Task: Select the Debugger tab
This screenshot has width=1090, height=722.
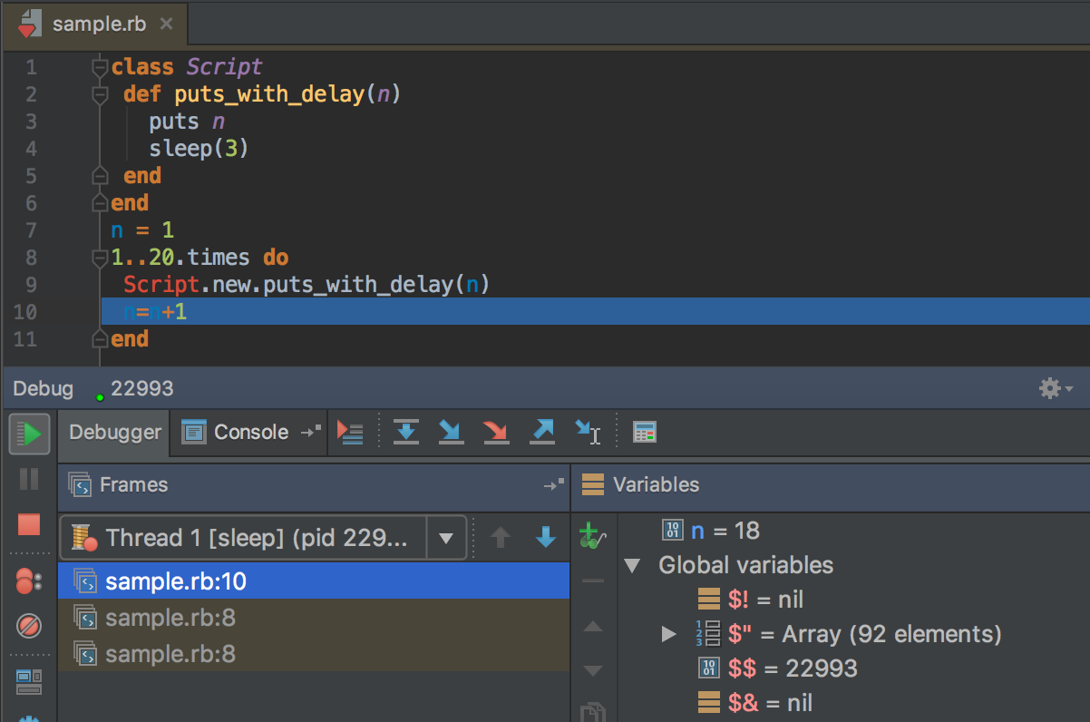Action: 114,432
